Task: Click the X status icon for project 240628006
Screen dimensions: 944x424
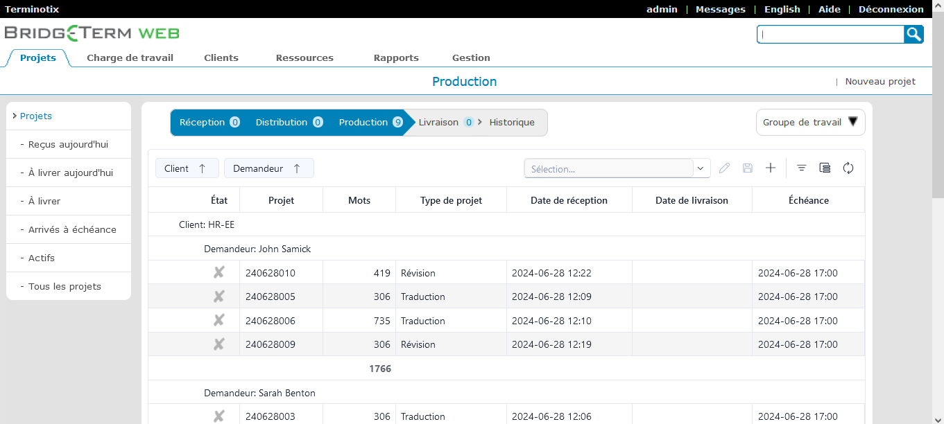Action: pos(218,320)
